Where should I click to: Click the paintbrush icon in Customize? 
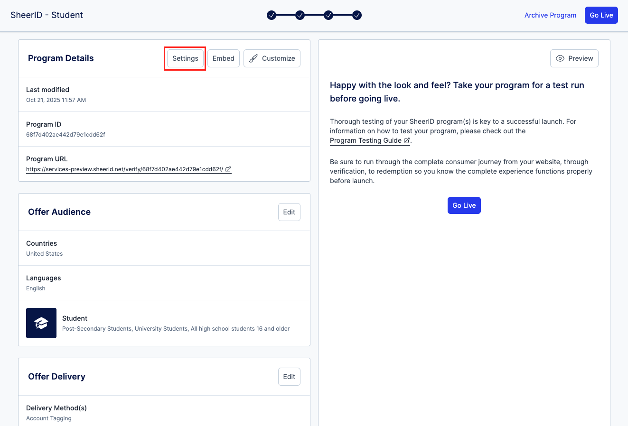(x=253, y=58)
